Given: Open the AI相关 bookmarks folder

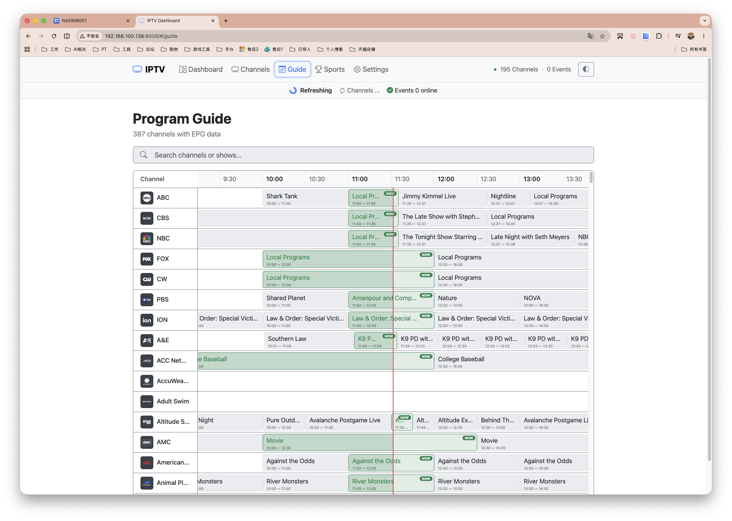Looking at the screenshot, I should (x=76, y=49).
